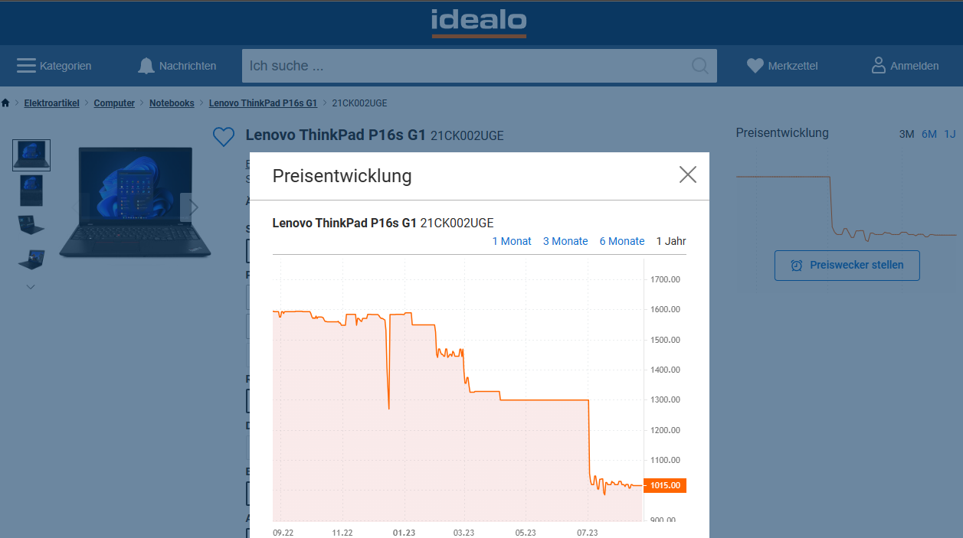The height and width of the screenshot is (538, 963).
Task: Click the idealo logo
Action: pos(479,22)
